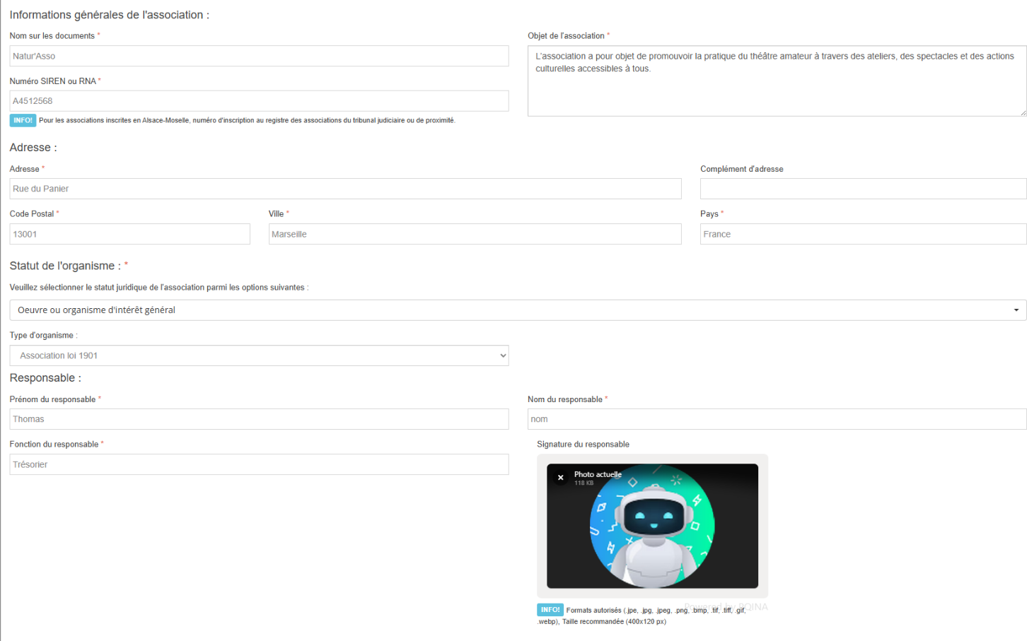Click into the Numéro SIREN ou RNA field
The width and height of the screenshot is (1027, 641).
pos(259,101)
